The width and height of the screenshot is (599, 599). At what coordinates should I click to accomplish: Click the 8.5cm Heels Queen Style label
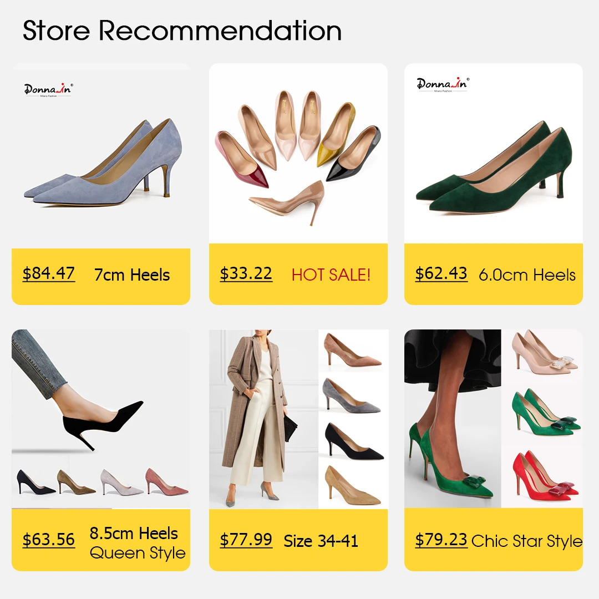pyautogui.click(x=138, y=543)
